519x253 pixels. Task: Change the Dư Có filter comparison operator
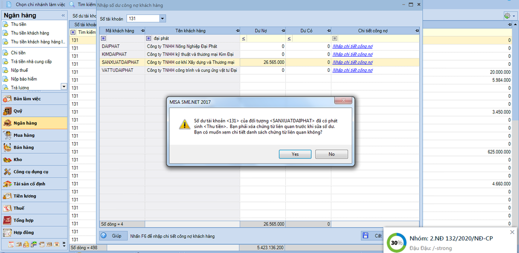tap(289, 38)
